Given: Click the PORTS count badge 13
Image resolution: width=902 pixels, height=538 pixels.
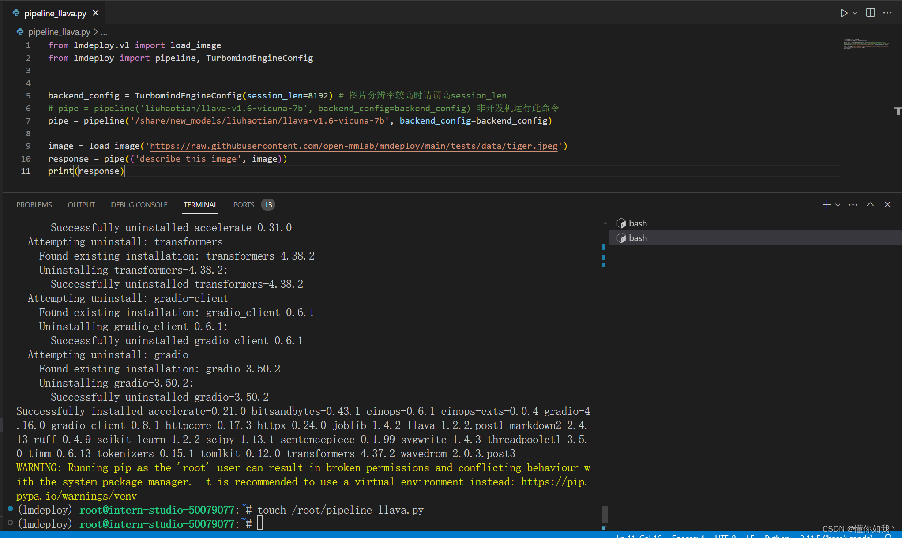Looking at the screenshot, I should click(268, 205).
